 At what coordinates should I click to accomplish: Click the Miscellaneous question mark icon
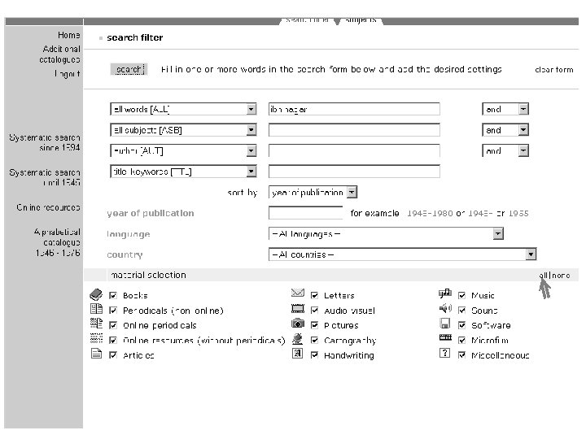tap(444, 353)
